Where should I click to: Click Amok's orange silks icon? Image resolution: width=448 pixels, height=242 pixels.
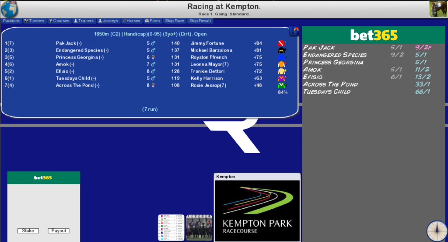click(282, 64)
